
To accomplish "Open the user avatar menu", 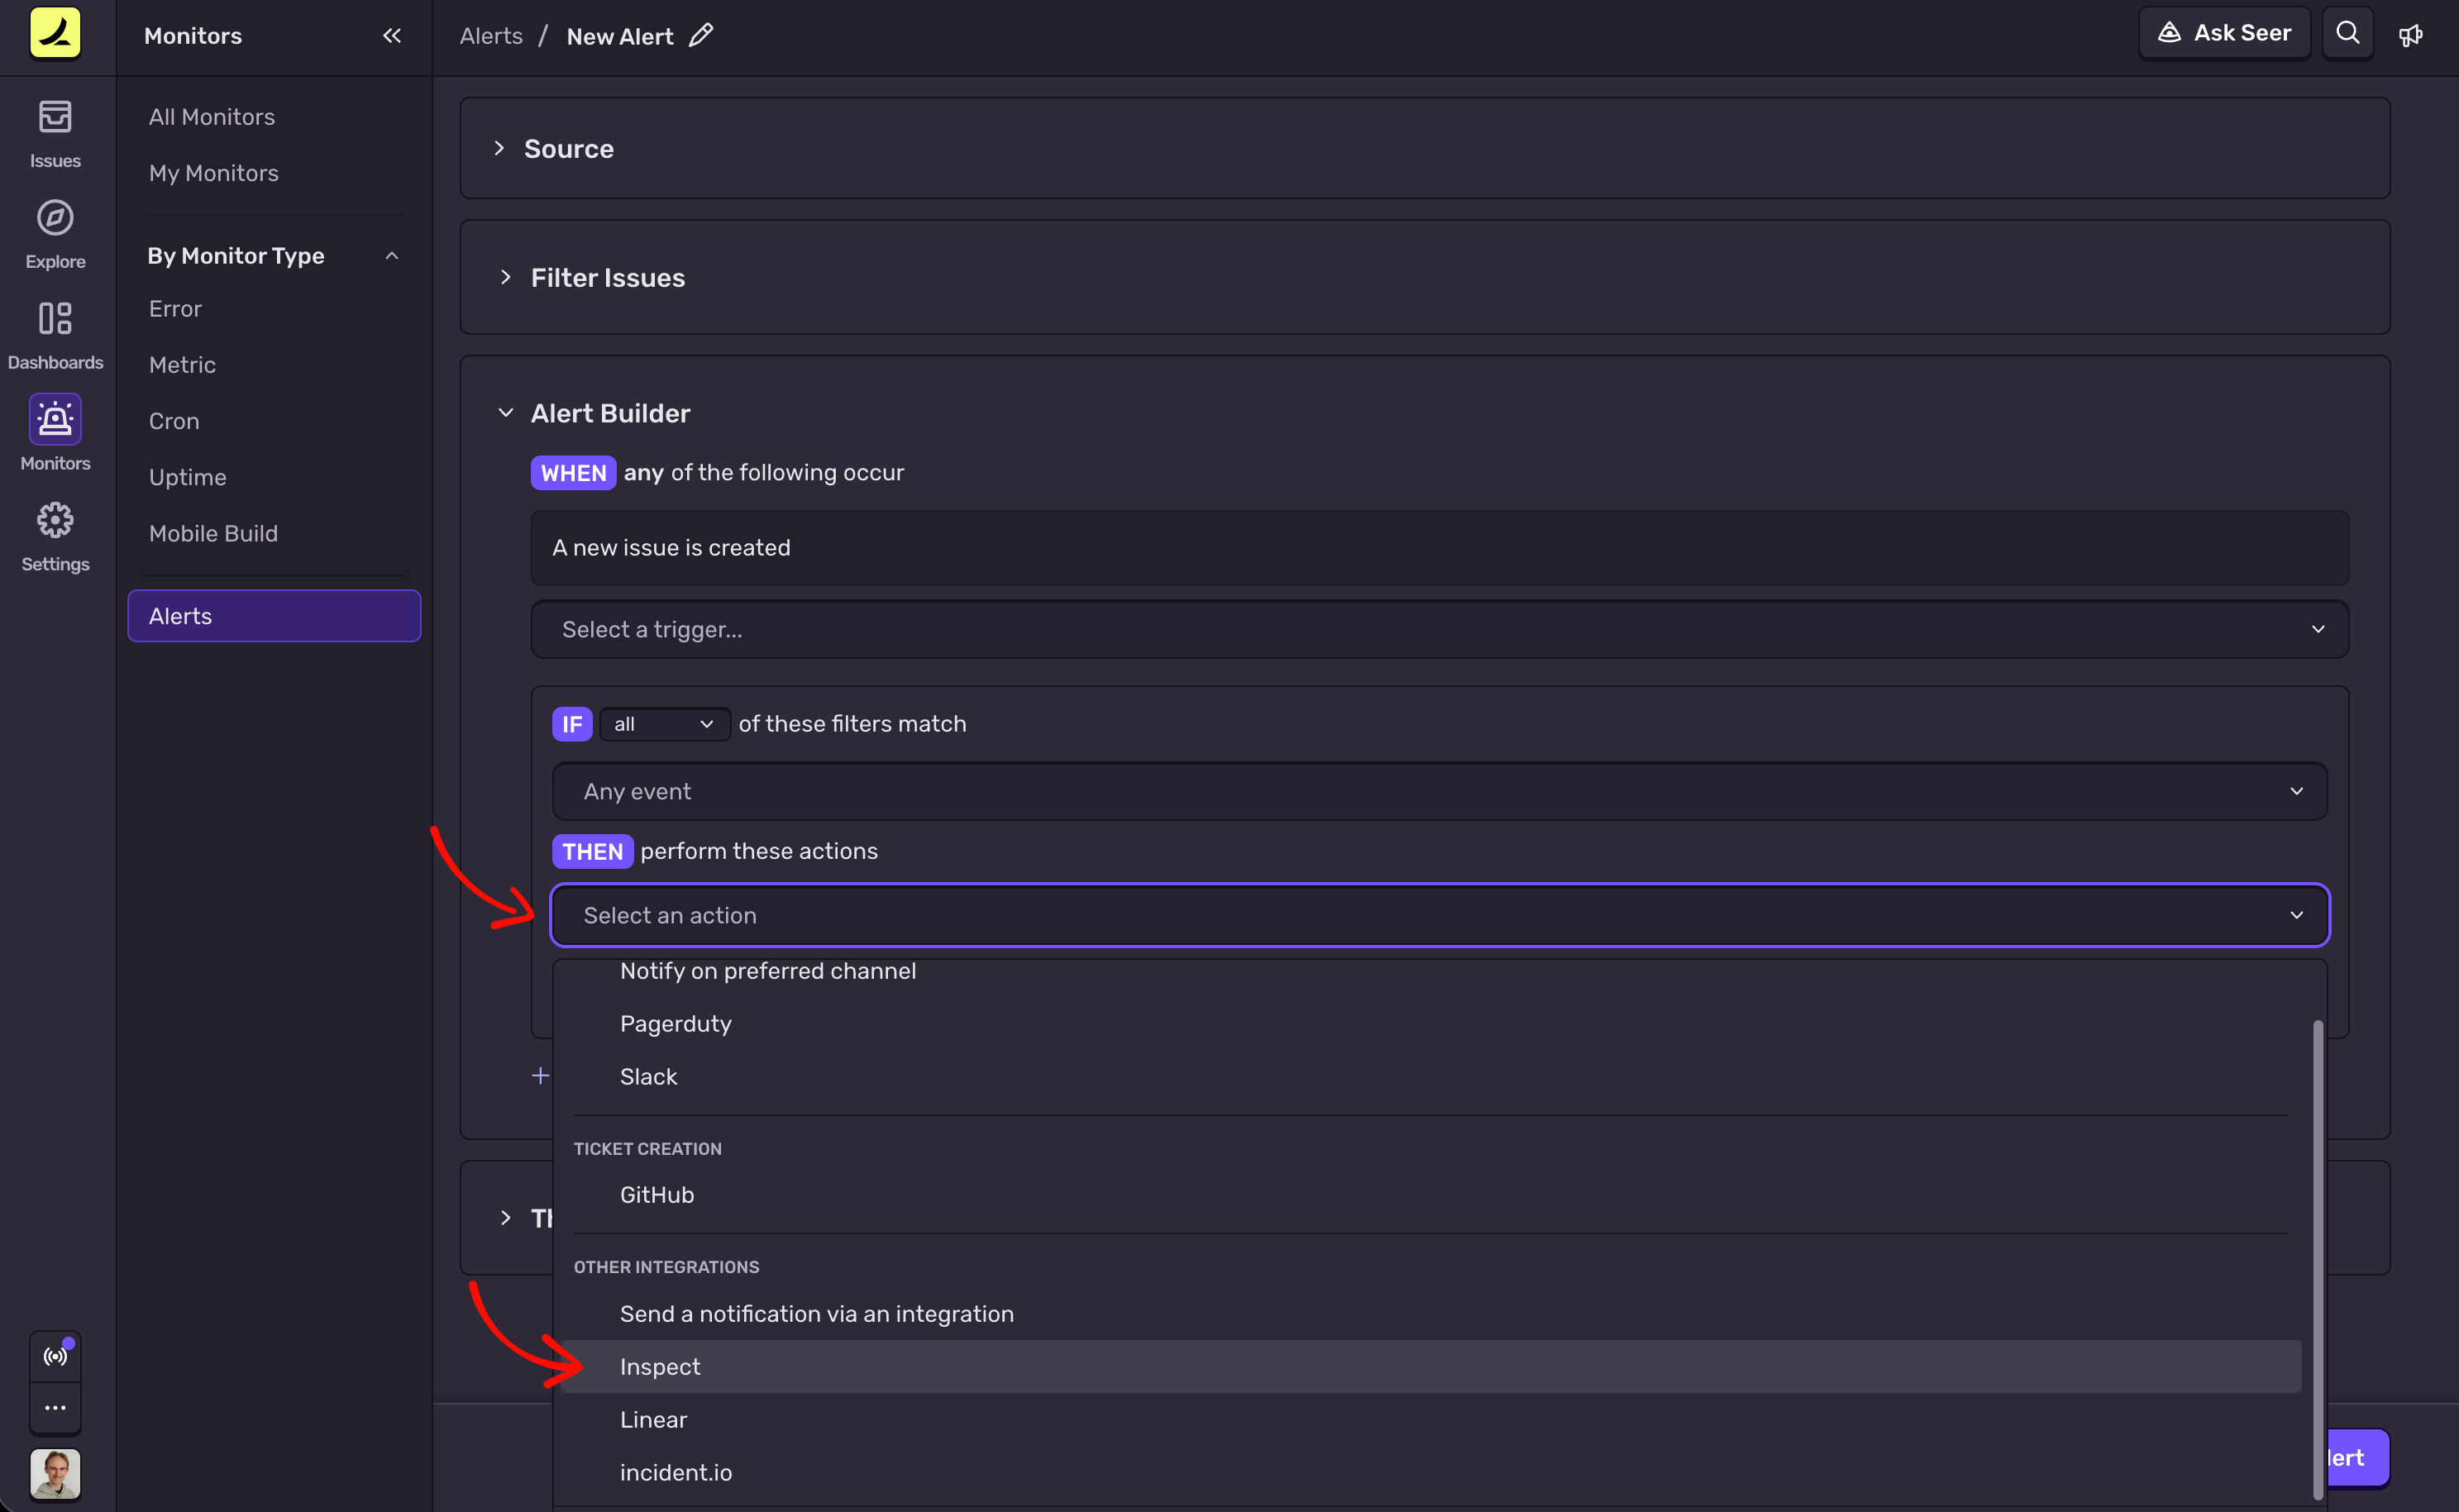I will tap(55, 1474).
